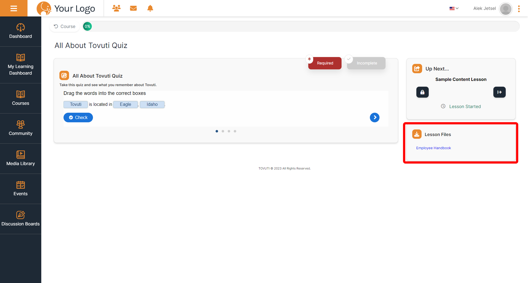Open Events in sidebar
The width and height of the screenshot is (528, 283).
tap(21, 189)
